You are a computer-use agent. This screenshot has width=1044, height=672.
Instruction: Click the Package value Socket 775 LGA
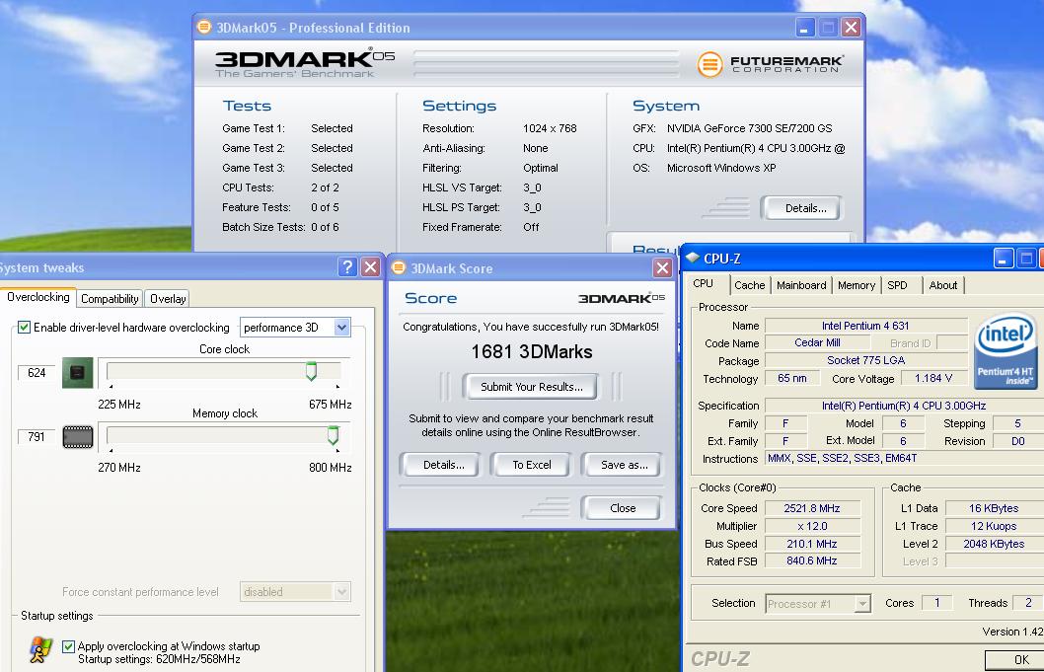pyautogui.click(x=865, y=360)
